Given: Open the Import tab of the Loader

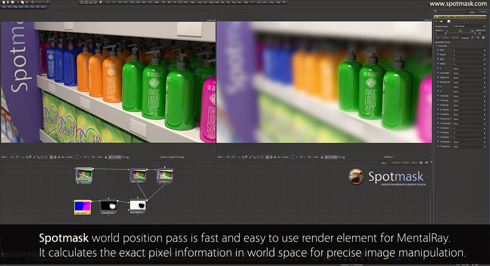Looking at the screenshot, I should point(446,38).
